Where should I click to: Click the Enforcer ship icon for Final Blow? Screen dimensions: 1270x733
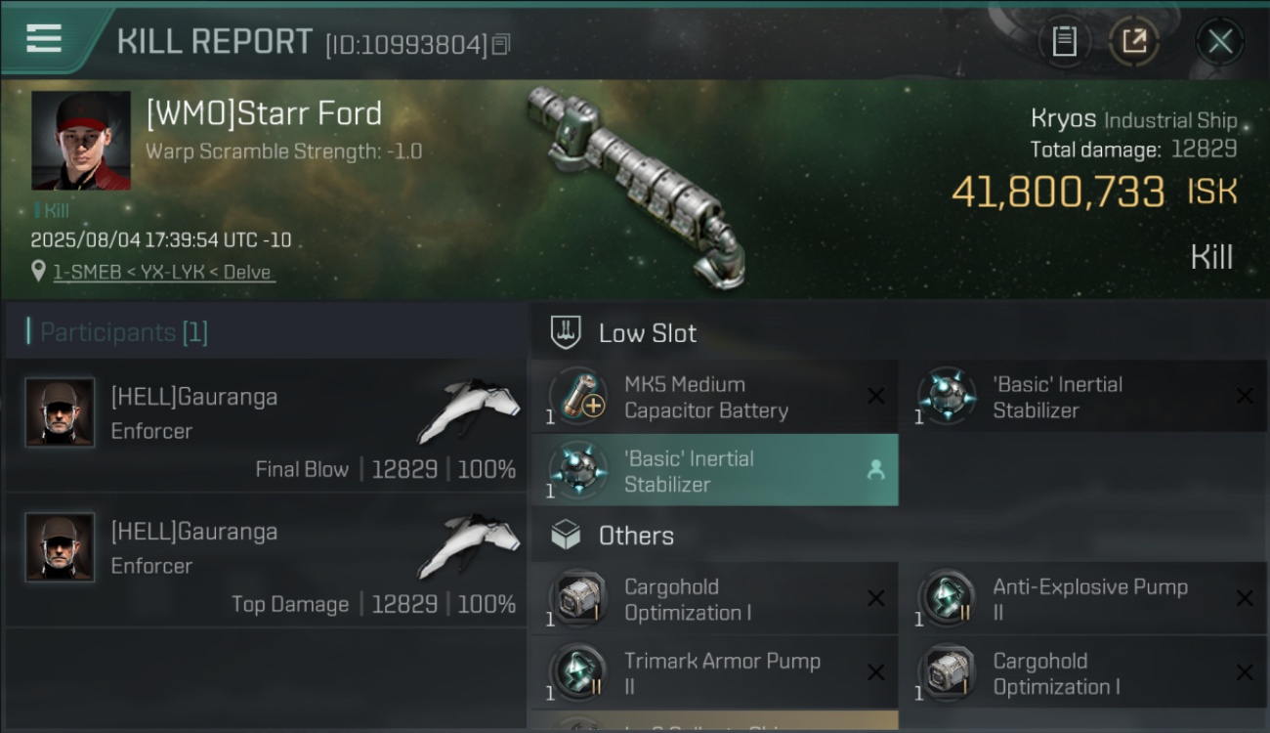click(471, 409)
